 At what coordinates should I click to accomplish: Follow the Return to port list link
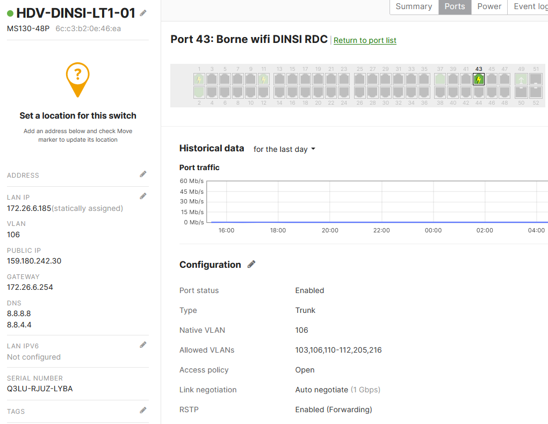[x=365, y=40]
